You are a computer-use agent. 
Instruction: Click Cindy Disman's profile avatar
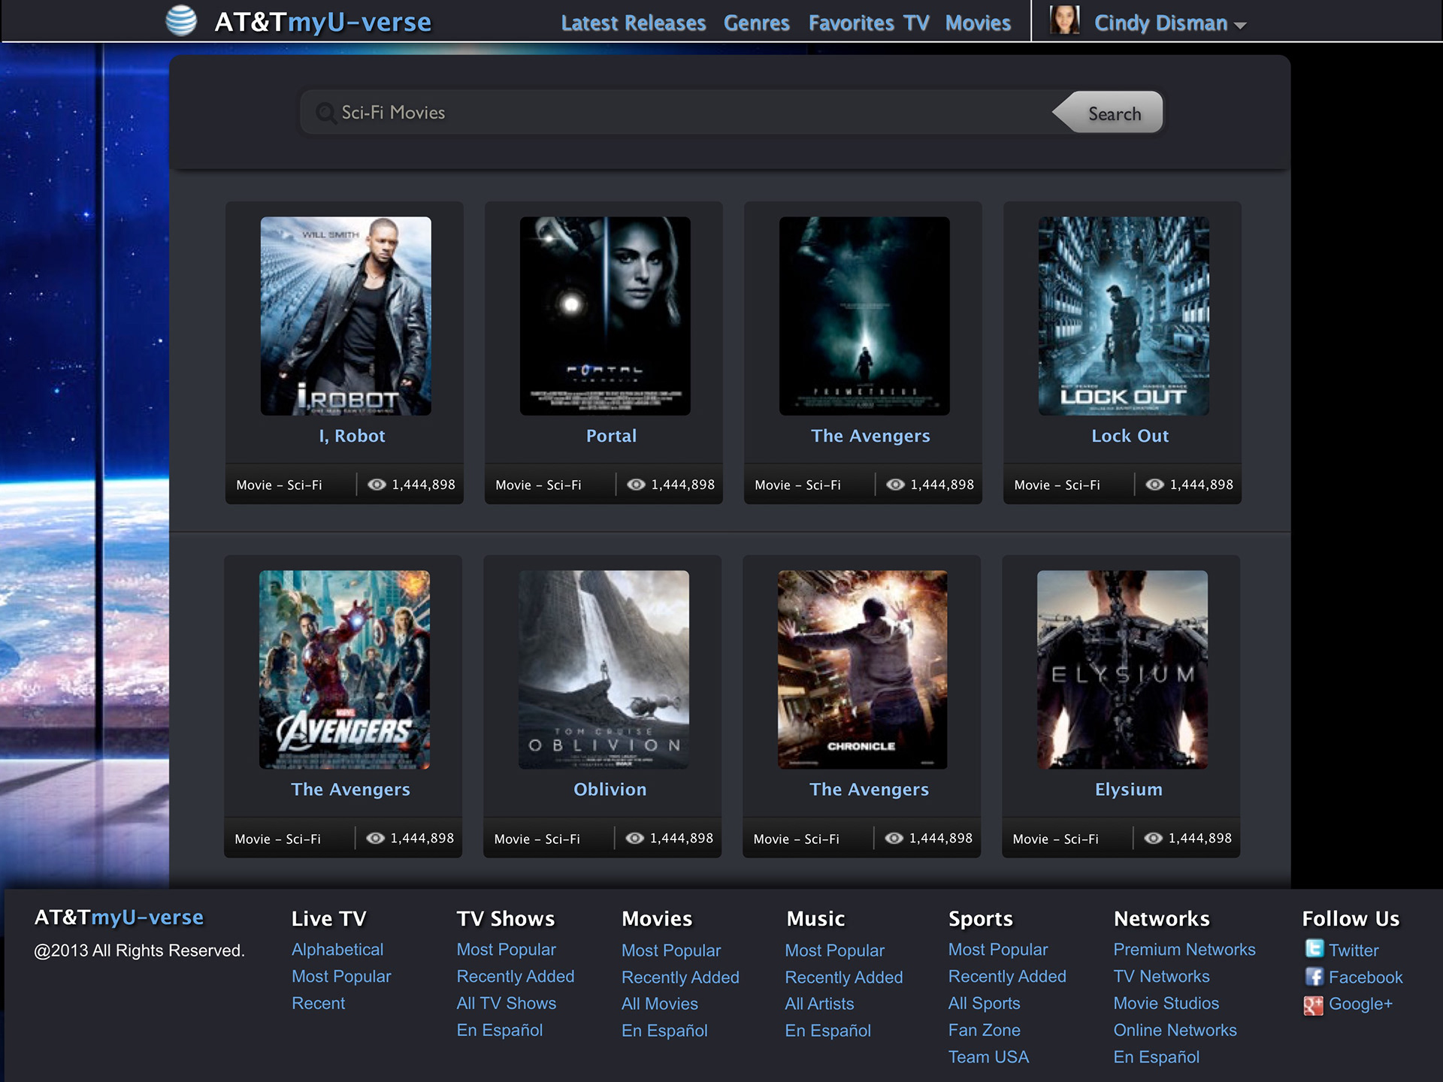point(1064,20)
